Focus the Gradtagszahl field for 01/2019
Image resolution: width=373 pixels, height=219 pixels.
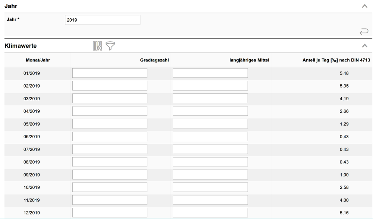click(x=110, y=73)
